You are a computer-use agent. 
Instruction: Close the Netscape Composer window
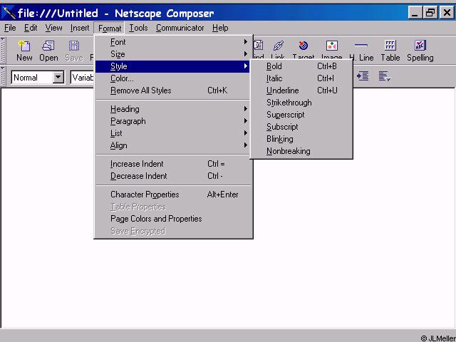447,13
